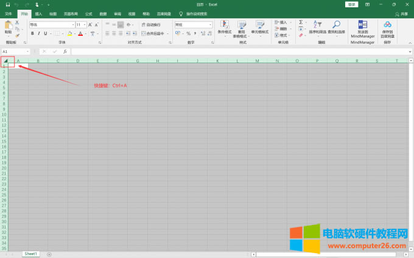This screenshot has width=414, height=258.
Task: Switch to the Formulas (公式) tab
Action: 89,13
